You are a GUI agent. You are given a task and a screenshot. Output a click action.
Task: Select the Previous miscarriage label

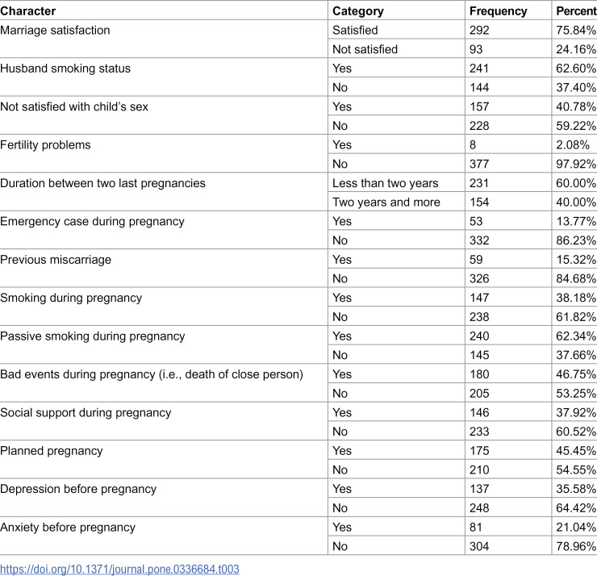click(56, 260)
